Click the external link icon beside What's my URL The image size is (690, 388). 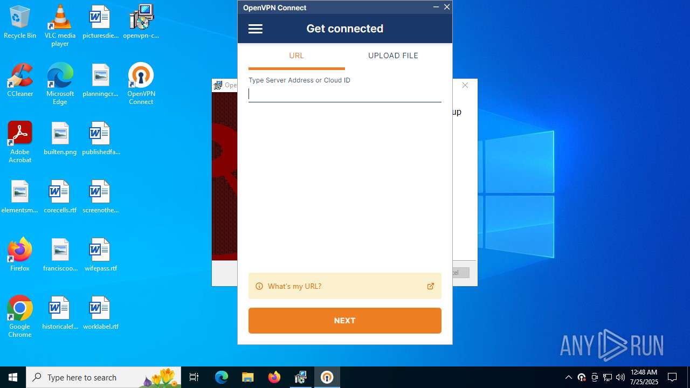coord(431,286)
